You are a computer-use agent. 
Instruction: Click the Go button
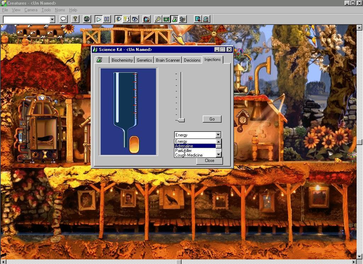212,119
